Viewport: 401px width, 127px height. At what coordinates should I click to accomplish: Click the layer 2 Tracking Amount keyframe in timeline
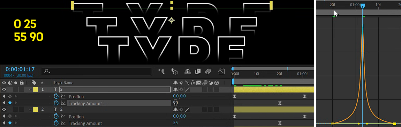point(280,123)
